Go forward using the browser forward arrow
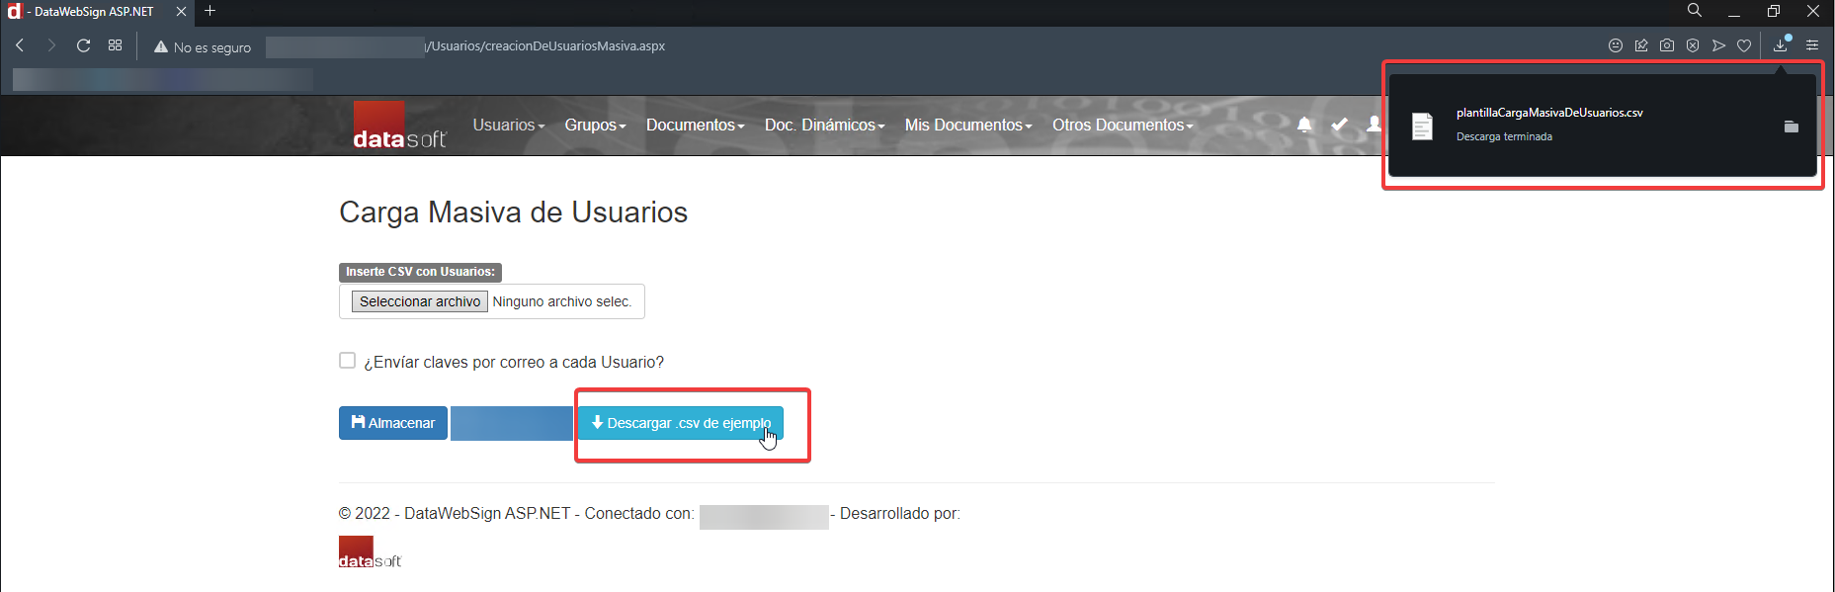The width and height of the screenshot is (1835, 592). pyautogui.click(x=51, y=45)
